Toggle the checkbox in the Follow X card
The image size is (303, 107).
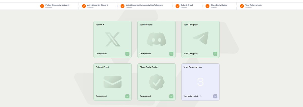click(127, 54)
